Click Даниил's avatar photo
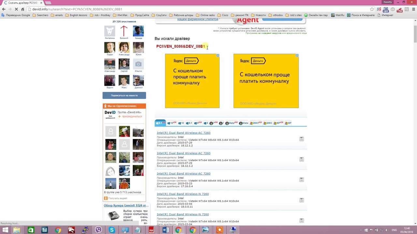417x234 pixels. [138, 81]
